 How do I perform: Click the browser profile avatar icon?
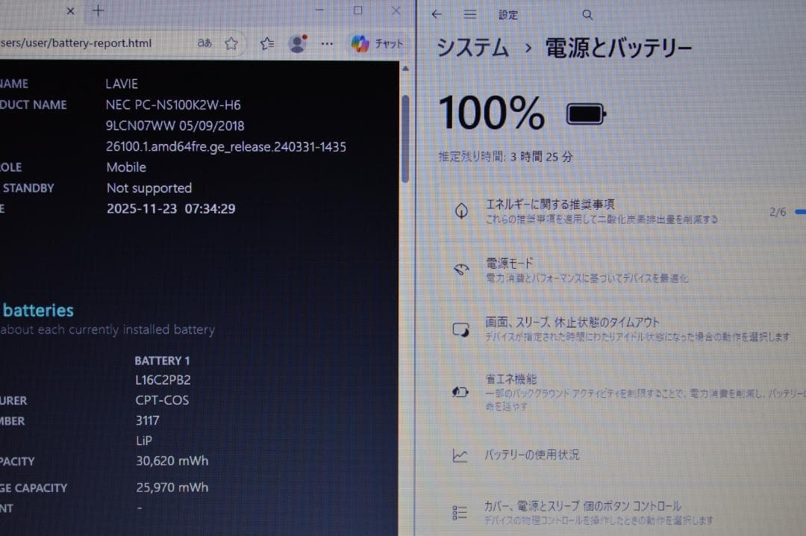point(296,43)
